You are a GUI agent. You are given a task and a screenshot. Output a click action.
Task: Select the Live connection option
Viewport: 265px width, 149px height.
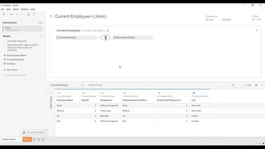[207, 19]
